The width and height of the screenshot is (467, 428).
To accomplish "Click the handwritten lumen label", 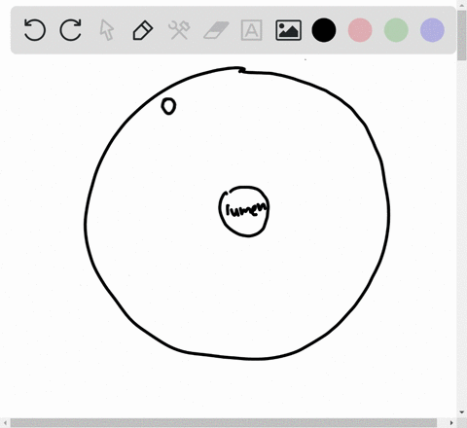I will click(247, 210).
